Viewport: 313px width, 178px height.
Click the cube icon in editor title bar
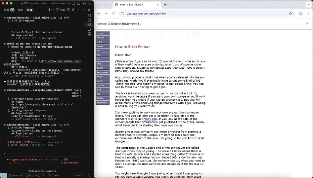[x=84, y=3]
